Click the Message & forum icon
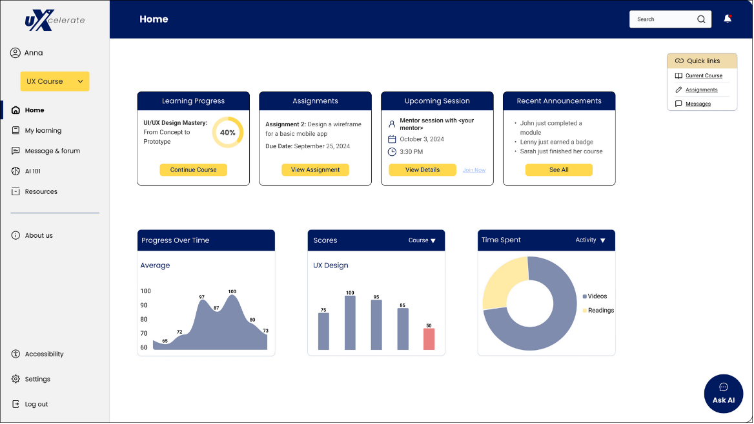This screenshot has width=754, height=424. tap(15, 150)
